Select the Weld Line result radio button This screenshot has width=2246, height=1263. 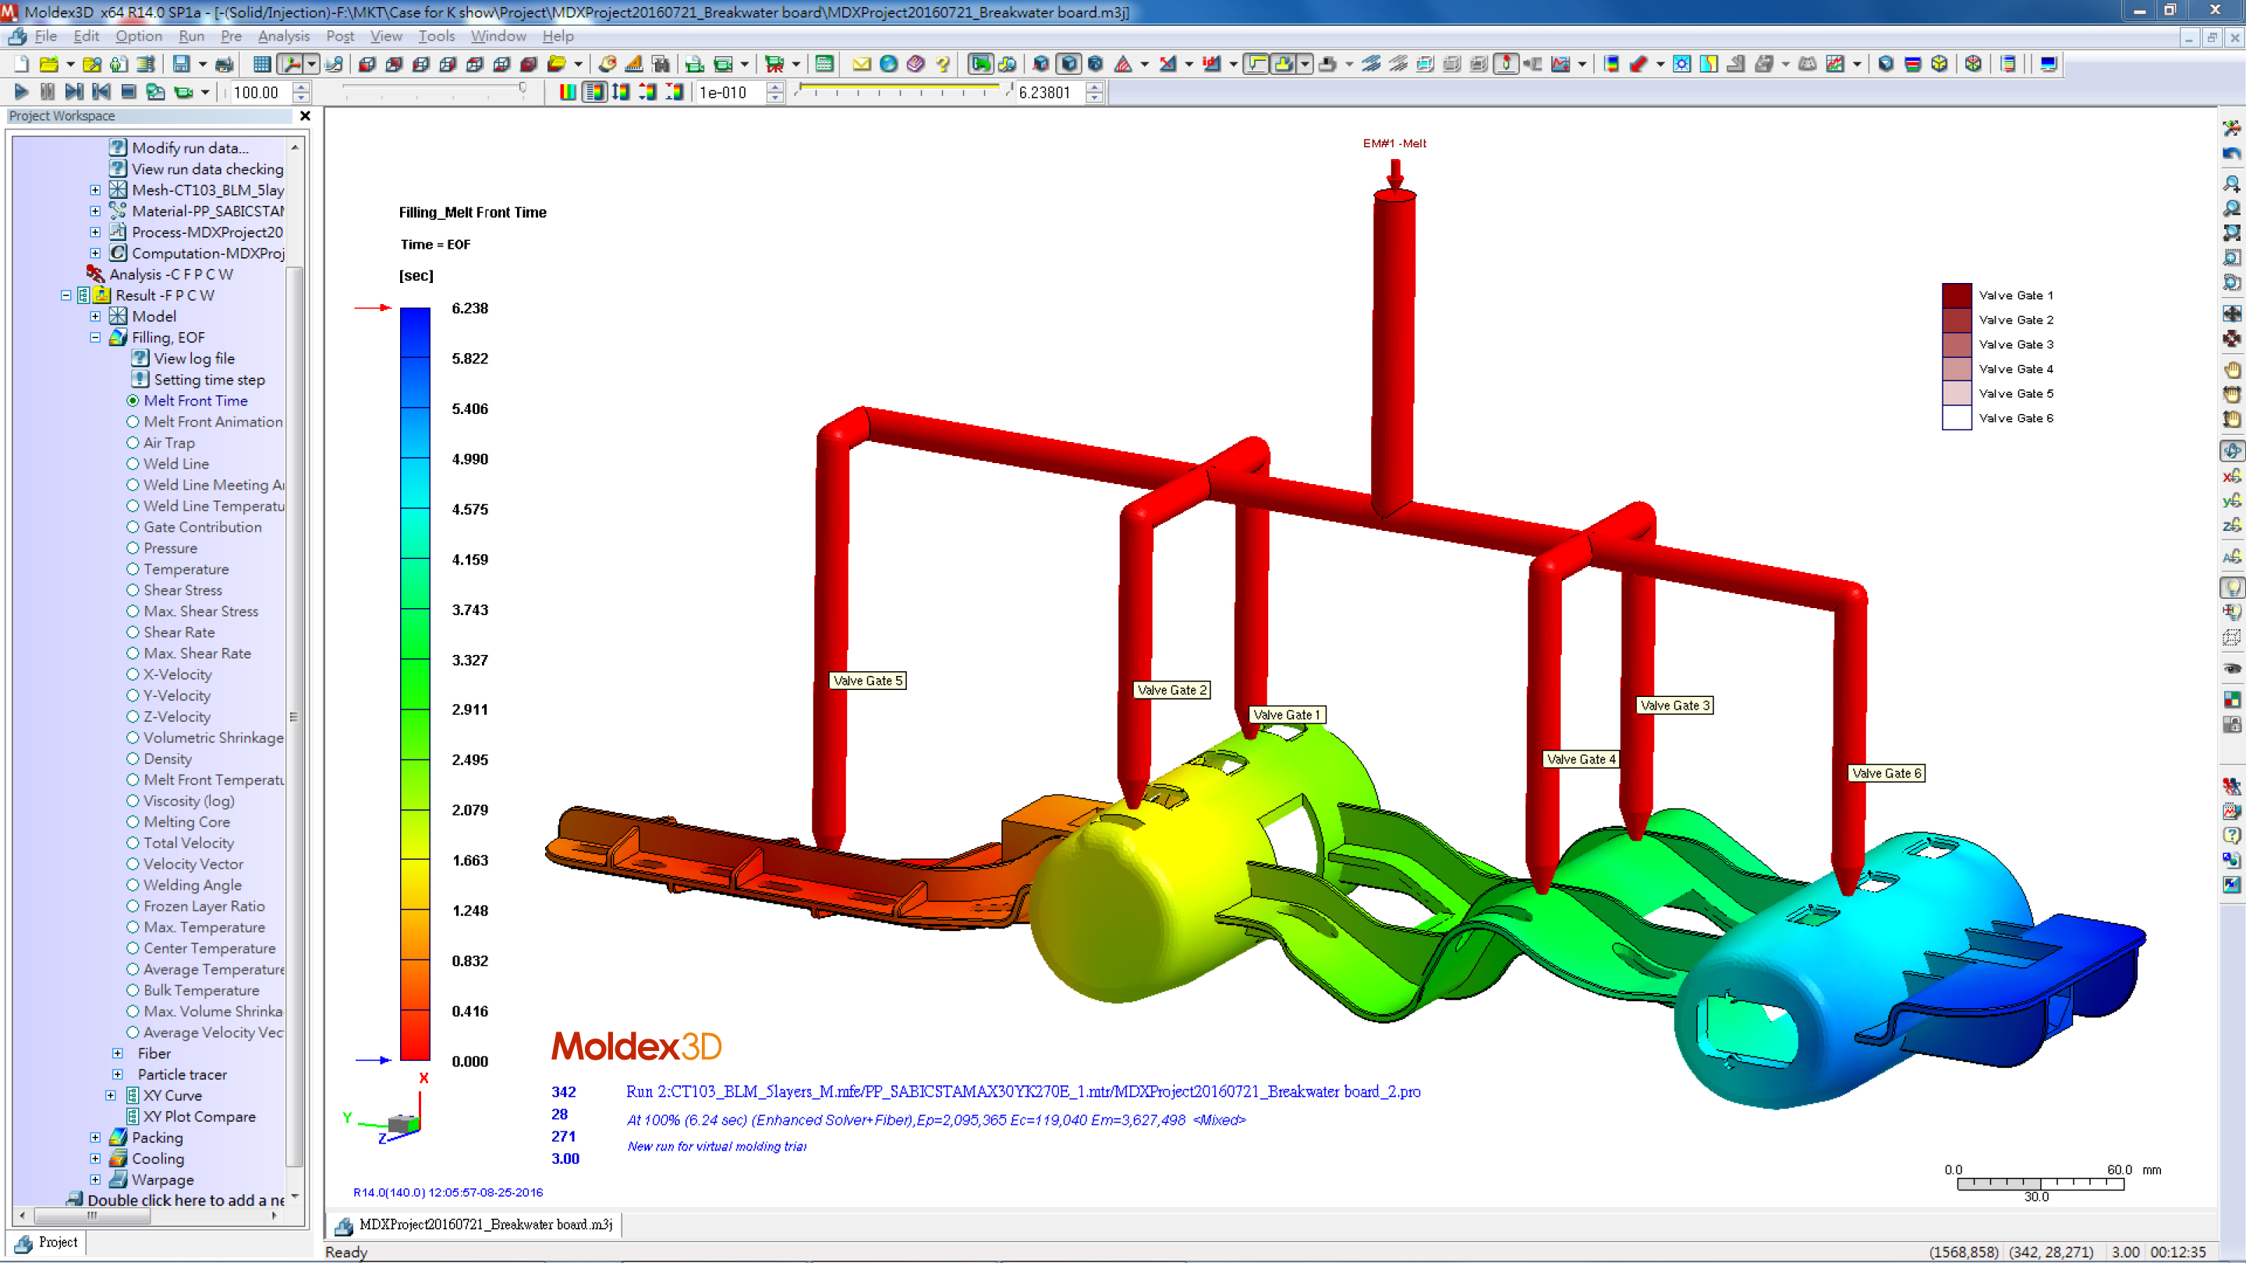(133, 464)
